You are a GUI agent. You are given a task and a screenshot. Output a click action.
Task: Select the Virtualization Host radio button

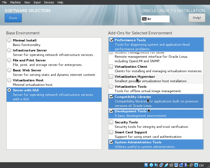click(x=9, y=80)
